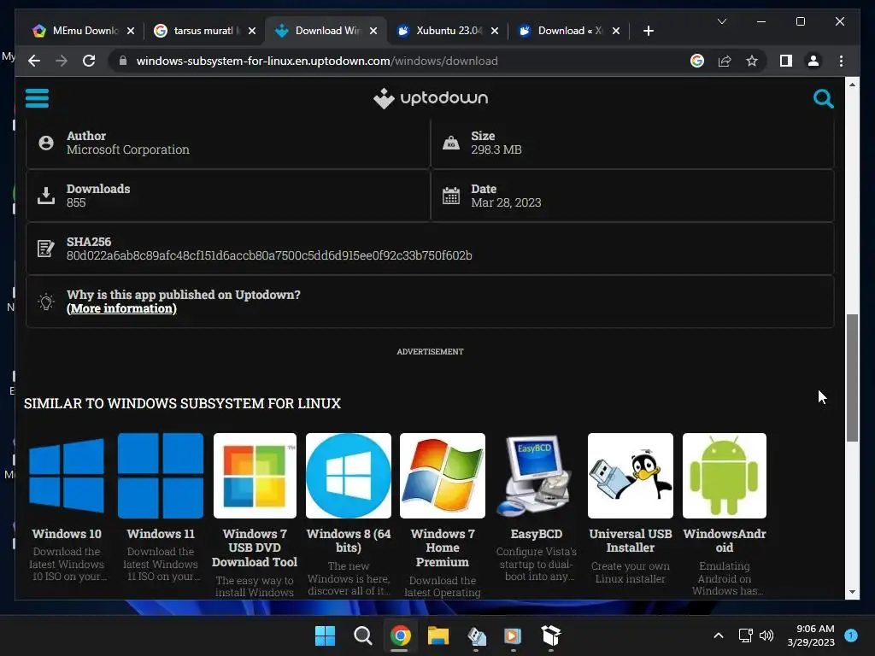
Task: Click the Windows 10 title link
Action: (x=67, y=534)
